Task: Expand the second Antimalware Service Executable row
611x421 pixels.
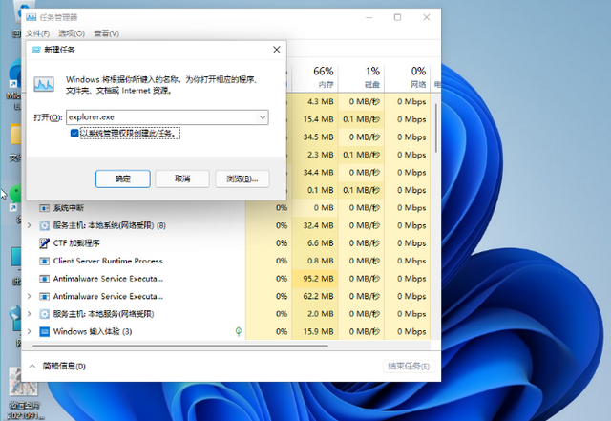Action: [x=30, y=296]
